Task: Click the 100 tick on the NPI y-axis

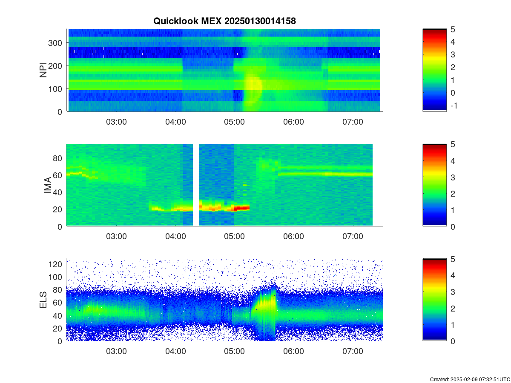Action: tap(56, 89)
